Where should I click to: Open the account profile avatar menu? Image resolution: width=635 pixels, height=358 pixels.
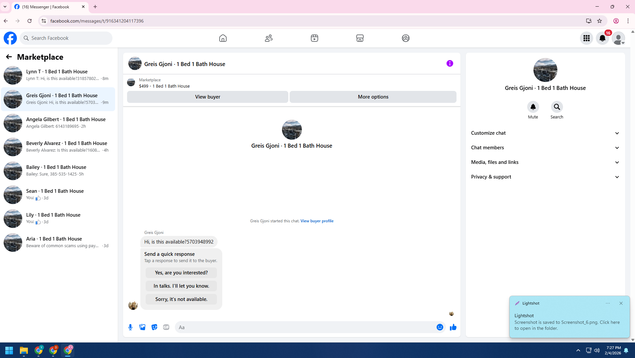[618, 38]
